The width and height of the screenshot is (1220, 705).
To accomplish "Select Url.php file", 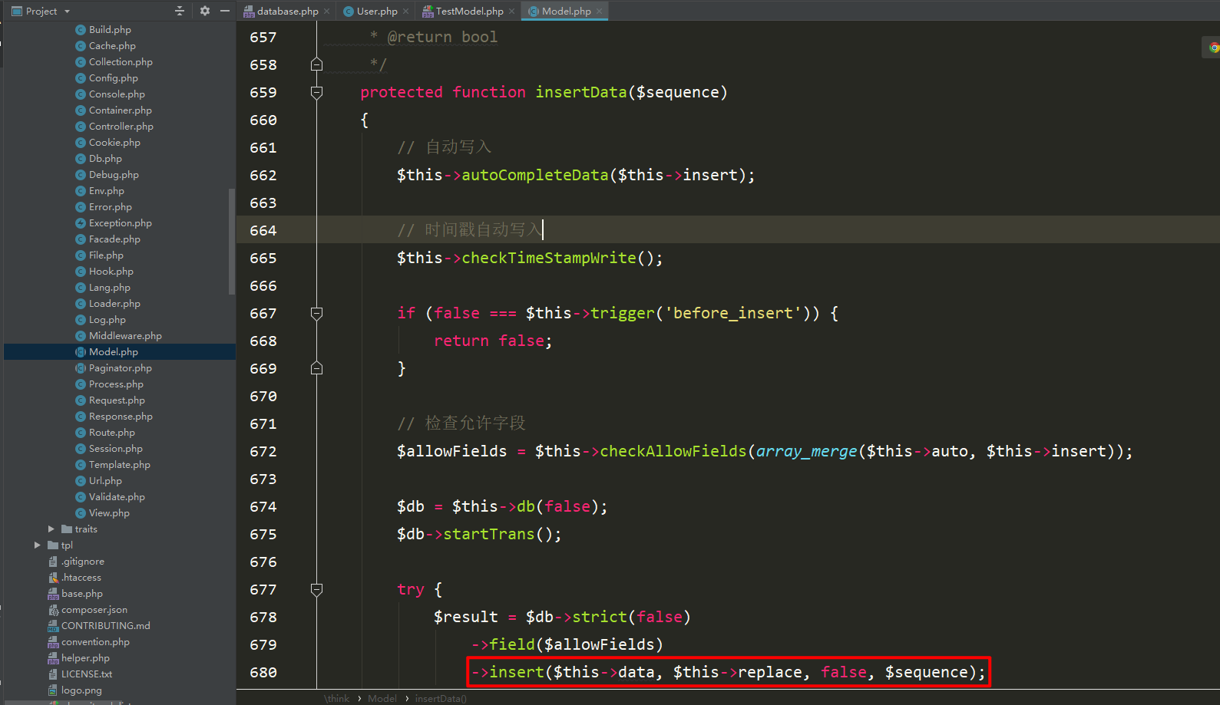I will point(105,481).
